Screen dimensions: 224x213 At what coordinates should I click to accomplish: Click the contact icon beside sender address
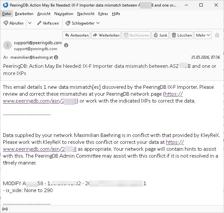click(x=66, y=45)
